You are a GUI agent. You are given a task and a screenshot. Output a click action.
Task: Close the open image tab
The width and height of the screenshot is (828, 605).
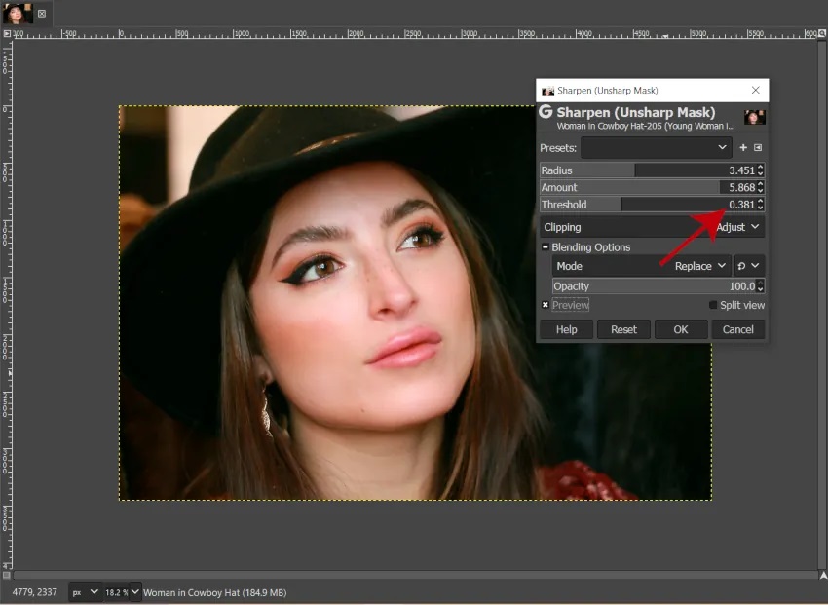[42, 14]
